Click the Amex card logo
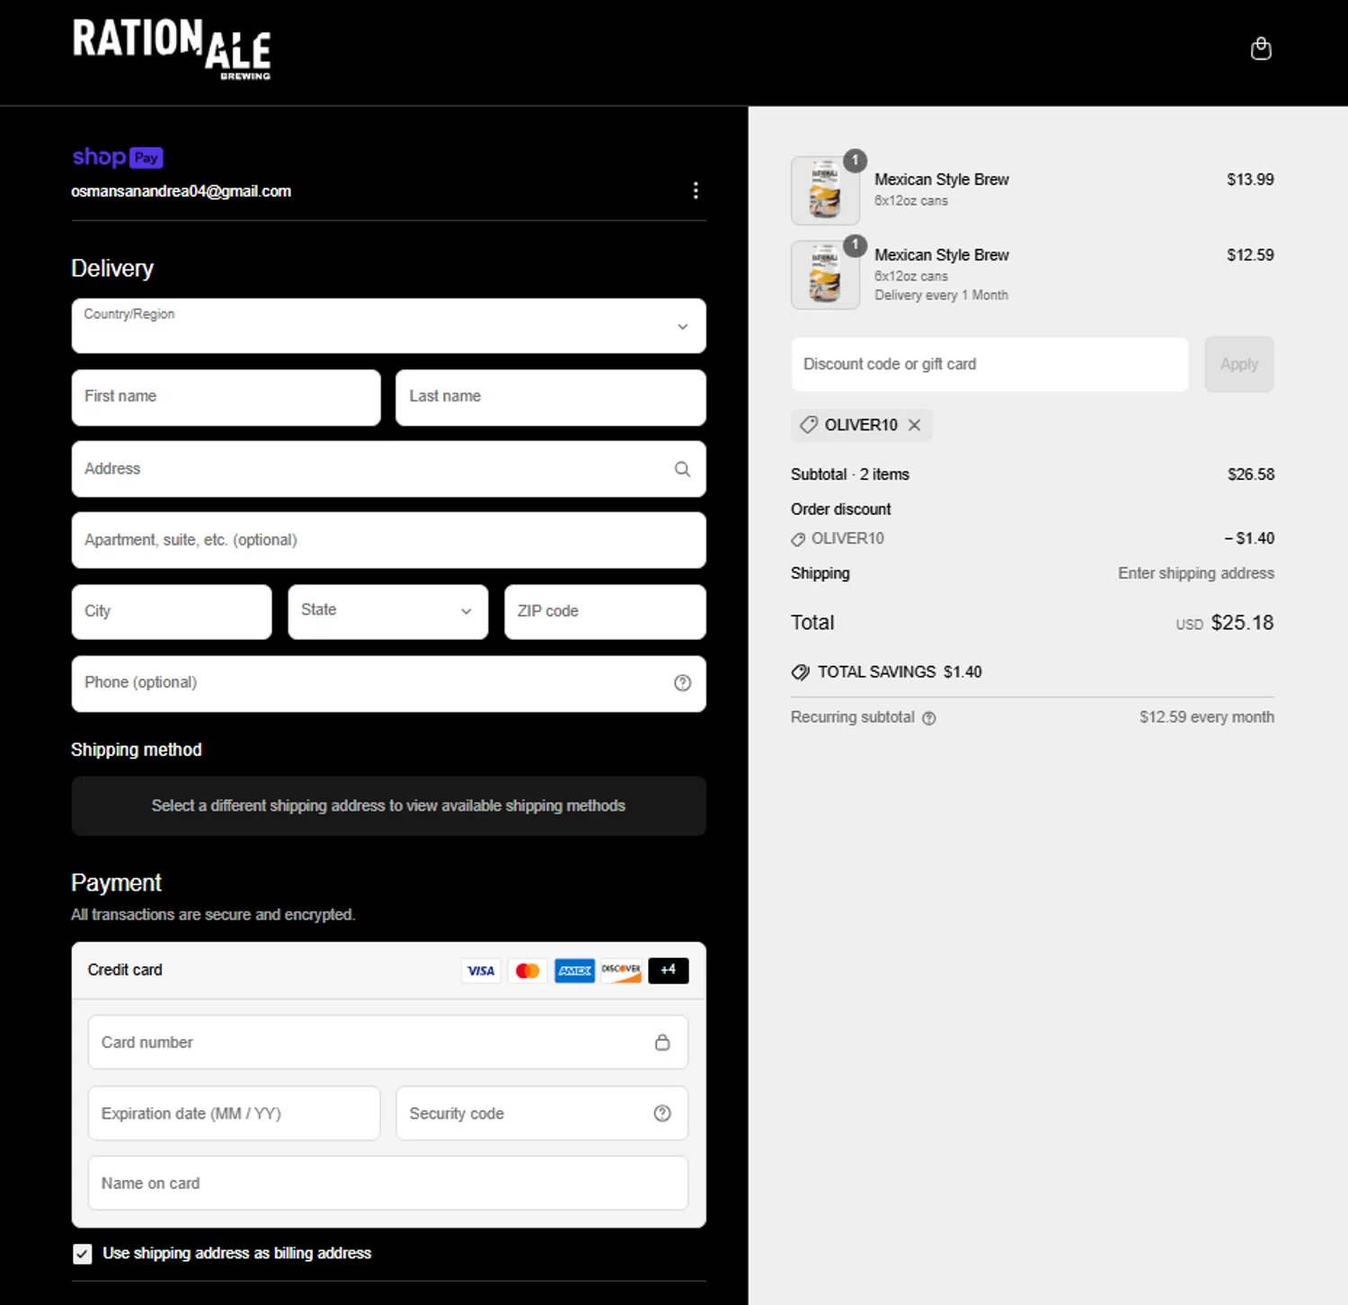1348x1305 pixels. coord(574,971)
